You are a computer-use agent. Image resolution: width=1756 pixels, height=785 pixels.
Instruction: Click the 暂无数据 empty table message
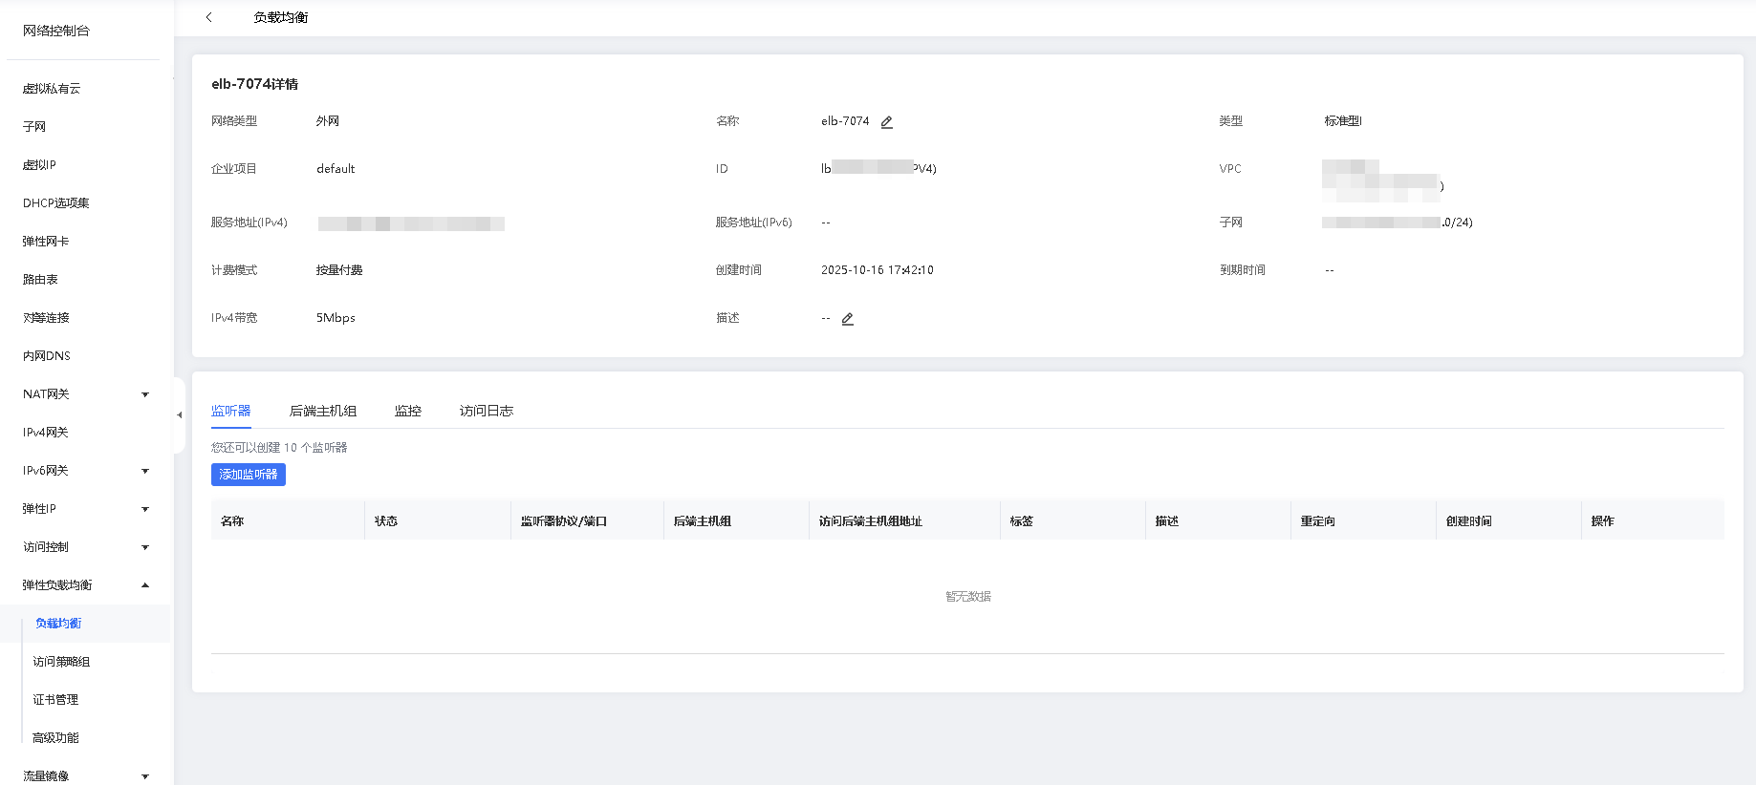(x=968, y=597)
